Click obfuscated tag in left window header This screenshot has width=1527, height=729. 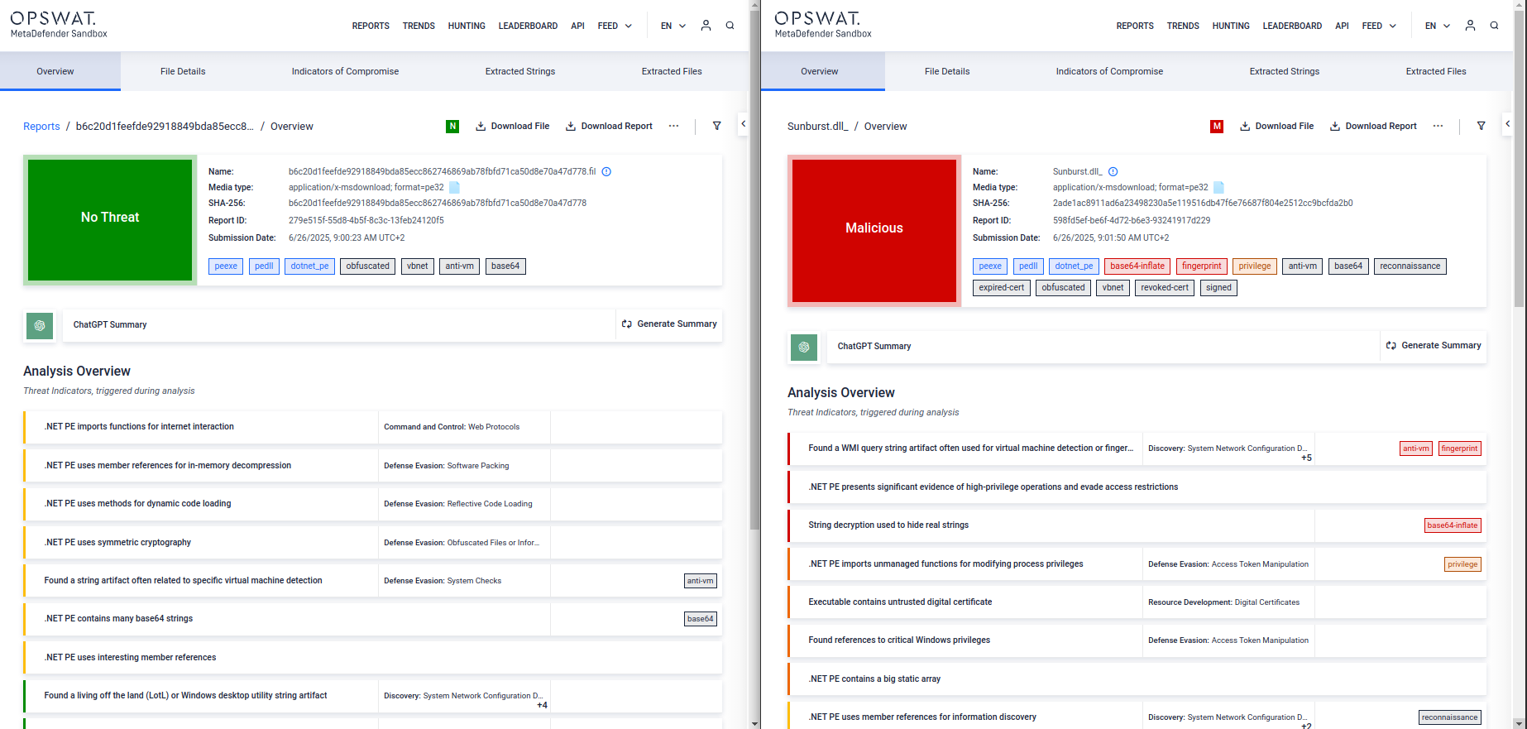(x=367, y=266)
